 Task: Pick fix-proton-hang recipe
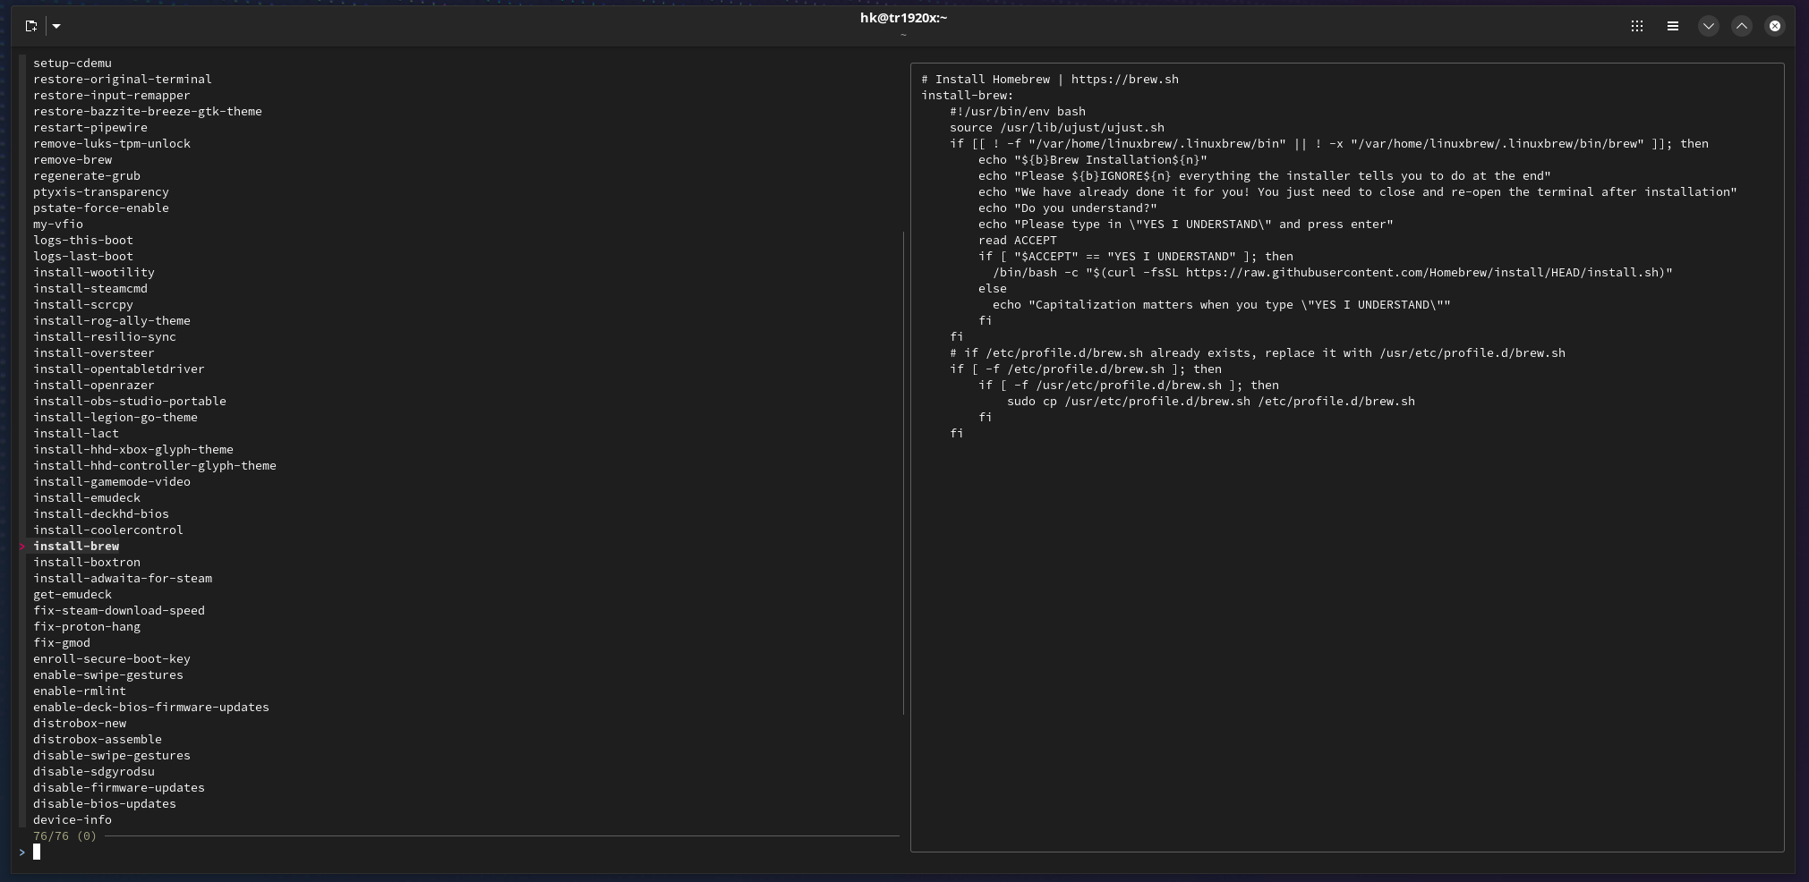87,627
